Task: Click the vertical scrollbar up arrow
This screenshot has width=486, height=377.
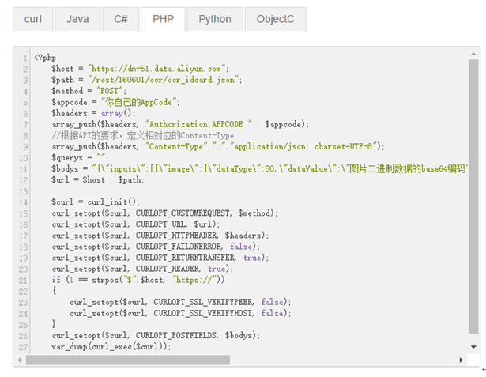Action: pos(473,54)
